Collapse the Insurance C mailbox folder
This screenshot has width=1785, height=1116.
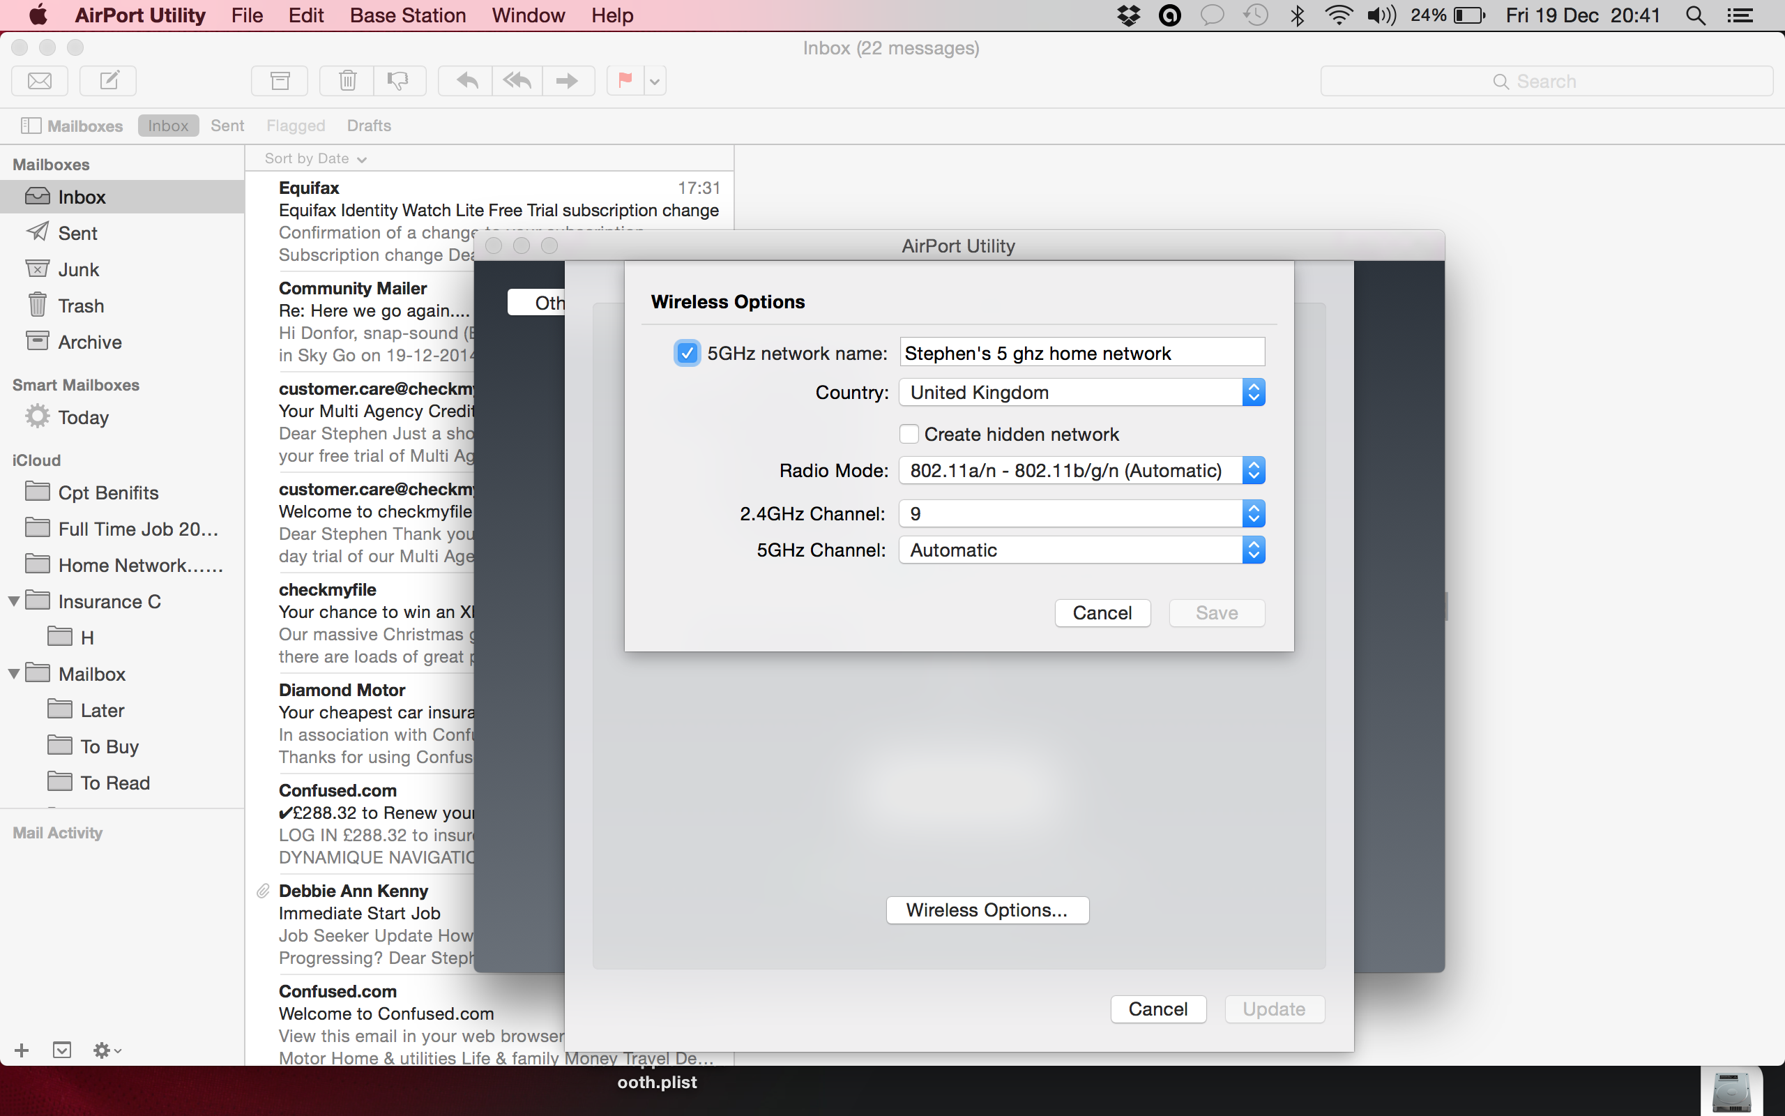(x=13, y=601)
